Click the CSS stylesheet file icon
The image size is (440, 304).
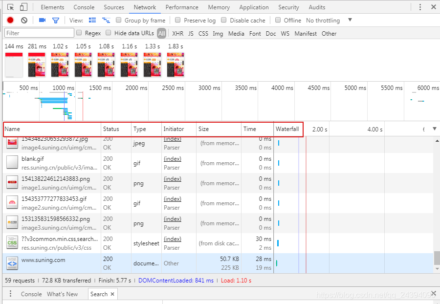click(12, 243)
